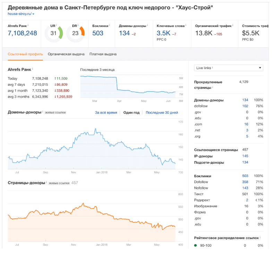Select the За всё время chart range
272x254 pixels.
point(106,112)
